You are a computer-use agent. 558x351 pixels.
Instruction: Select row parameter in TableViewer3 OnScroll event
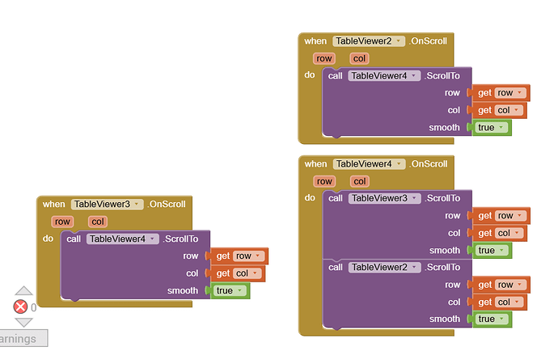pyautogui.click(x=62, y=222)
